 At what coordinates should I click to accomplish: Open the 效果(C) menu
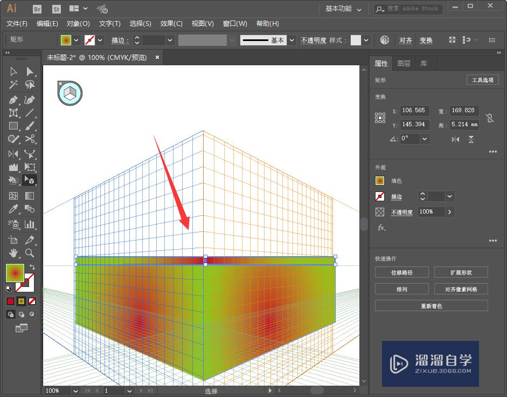click(171, 24)
